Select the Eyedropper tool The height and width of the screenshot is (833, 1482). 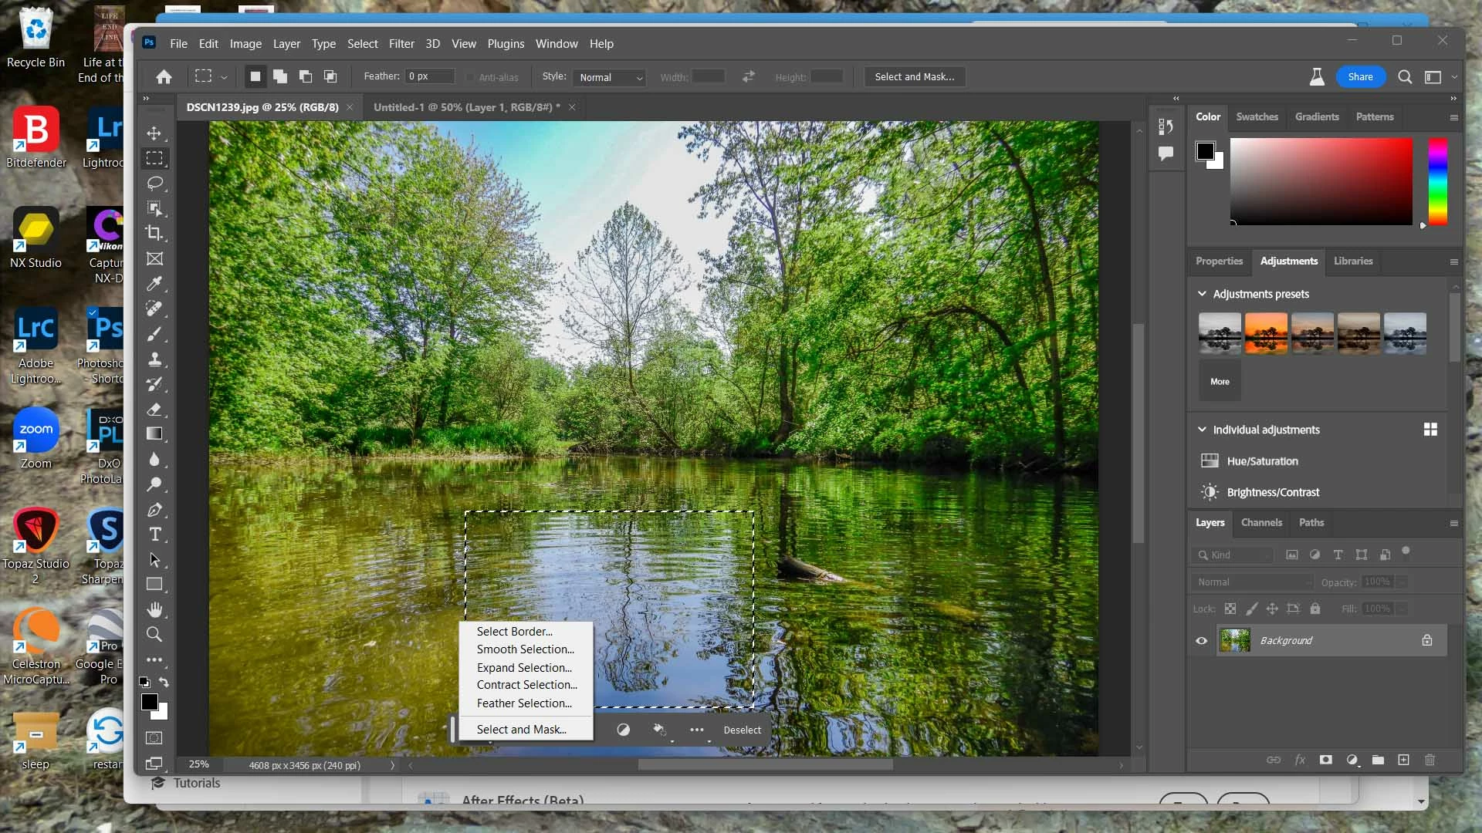(154, 283)
